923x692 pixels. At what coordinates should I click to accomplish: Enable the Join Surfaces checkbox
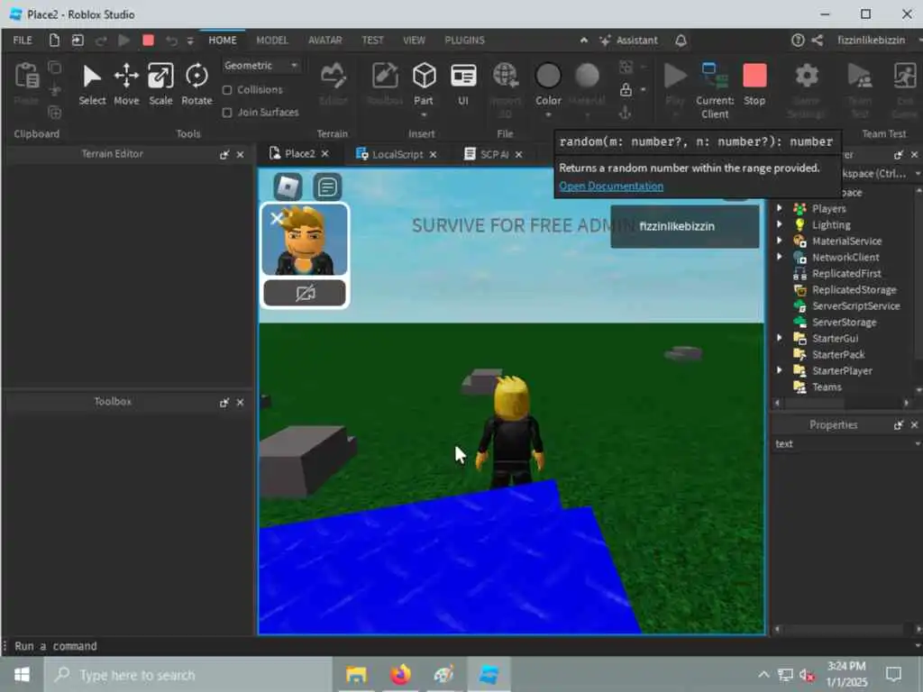(227, 113)
